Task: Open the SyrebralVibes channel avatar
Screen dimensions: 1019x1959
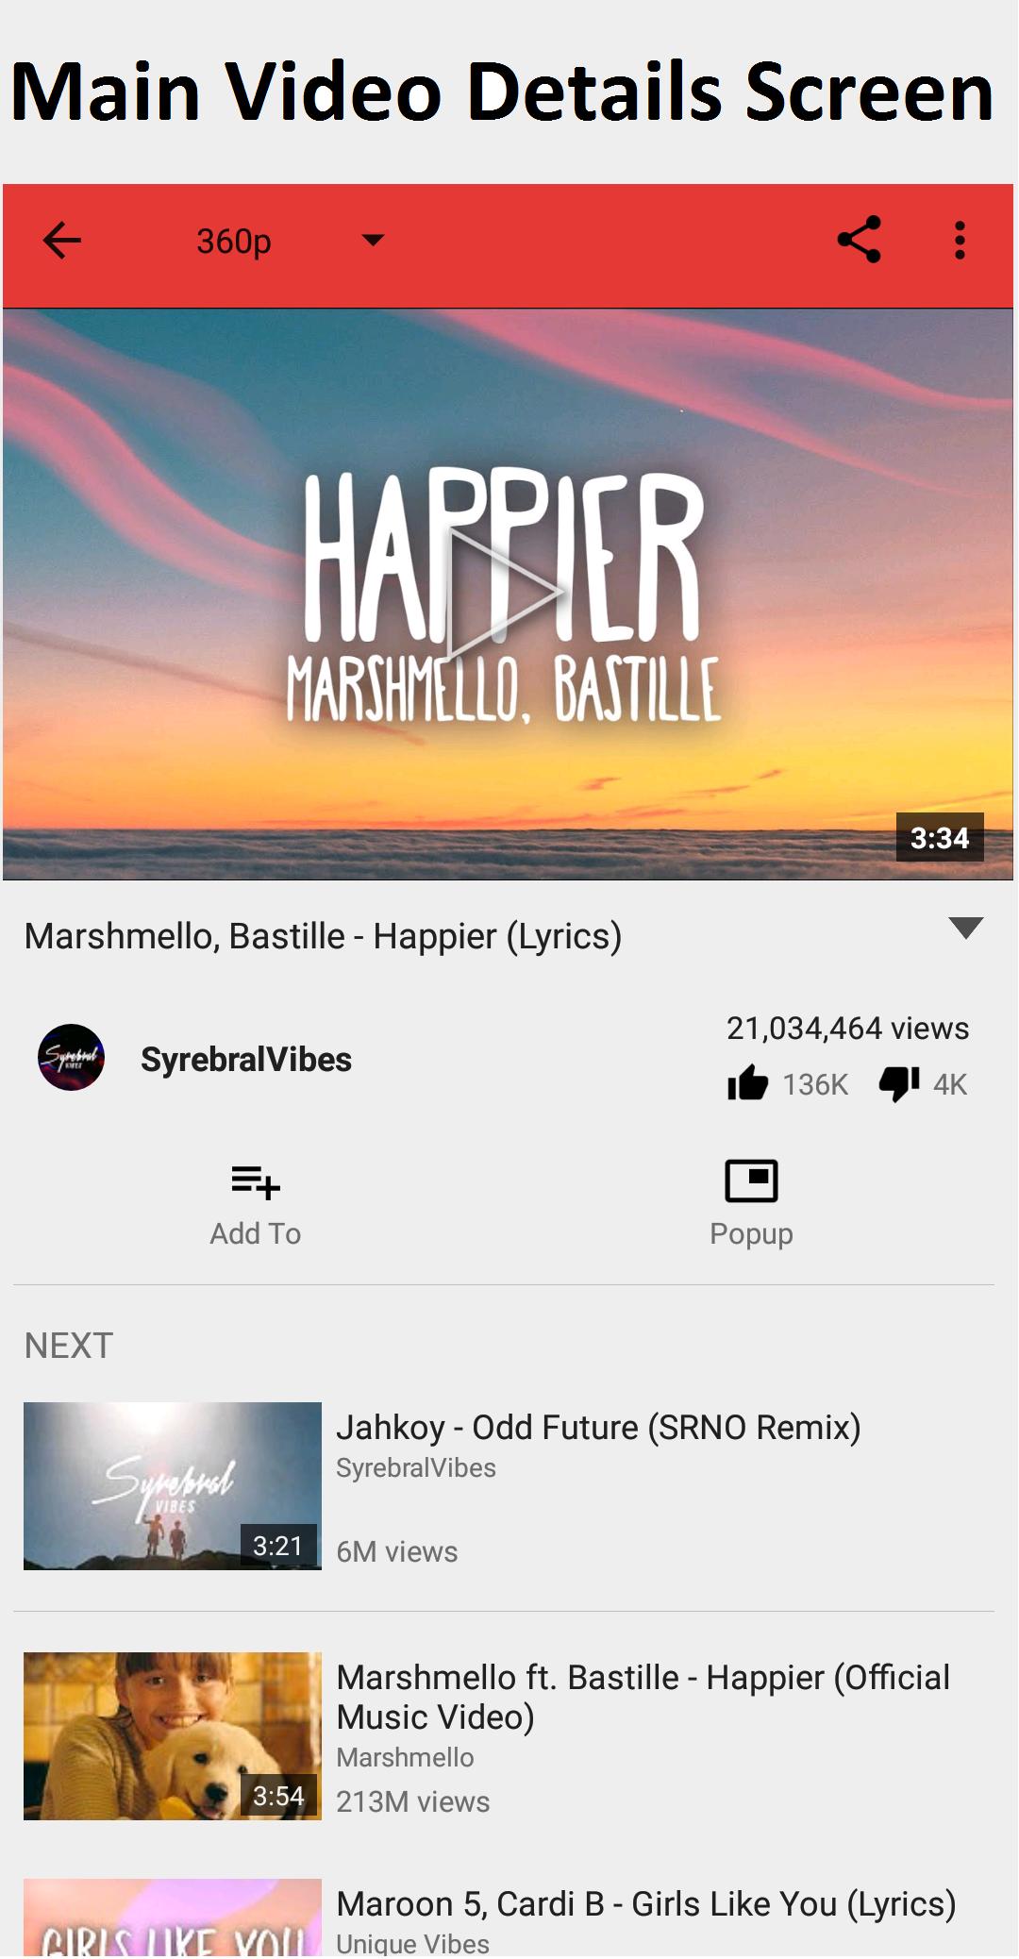Action: (71, 1058)
